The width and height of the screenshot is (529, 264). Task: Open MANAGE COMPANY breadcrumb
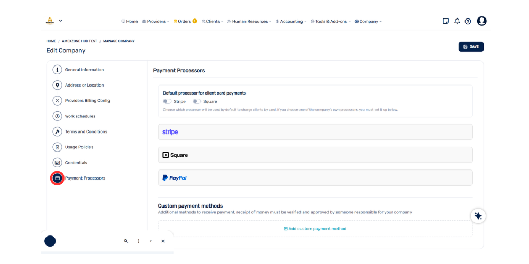tap(118, 41)
